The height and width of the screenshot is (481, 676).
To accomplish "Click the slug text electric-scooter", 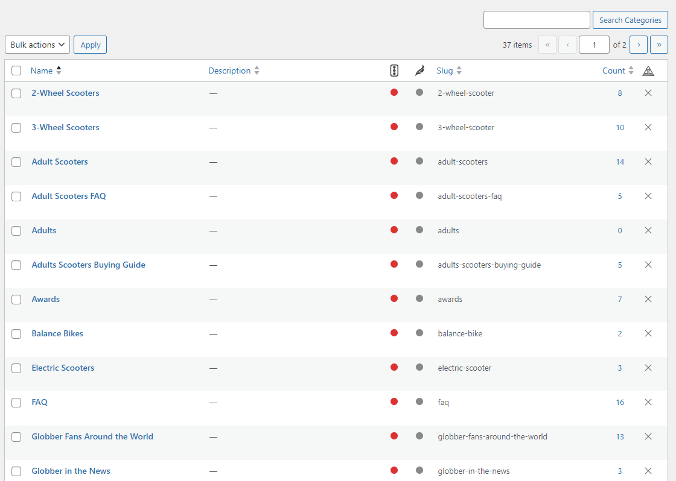I will click(464, 368).
